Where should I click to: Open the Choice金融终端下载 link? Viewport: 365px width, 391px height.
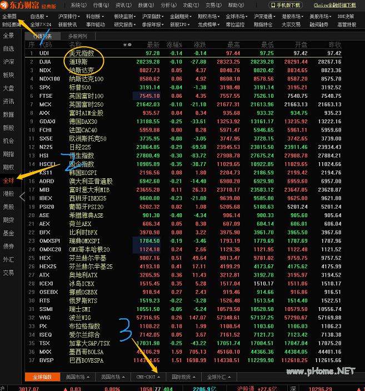[x=334, y=5]
